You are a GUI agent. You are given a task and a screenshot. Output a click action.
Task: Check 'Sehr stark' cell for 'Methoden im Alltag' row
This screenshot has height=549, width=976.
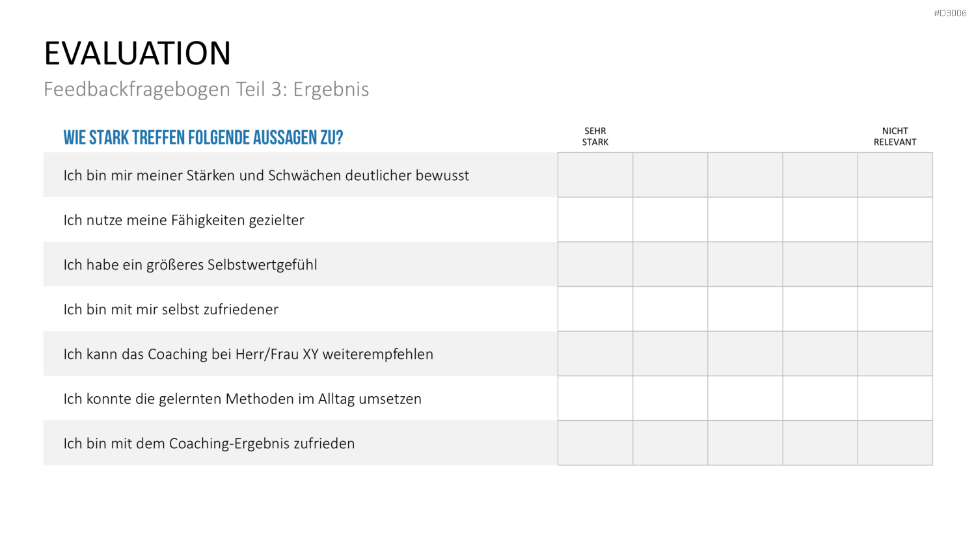pyautogui.click(x=595, y=398)
